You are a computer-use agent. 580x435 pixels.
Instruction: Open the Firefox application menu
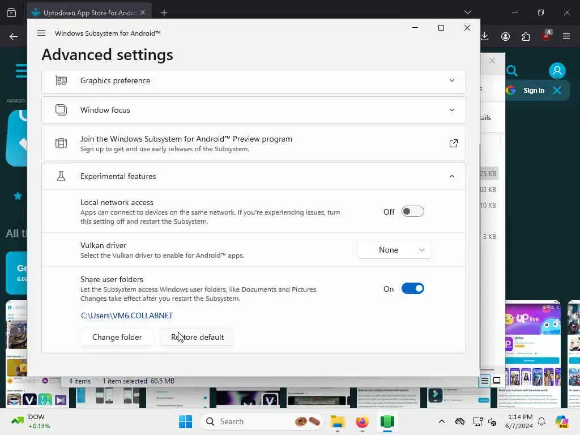[x=566, y=36]
